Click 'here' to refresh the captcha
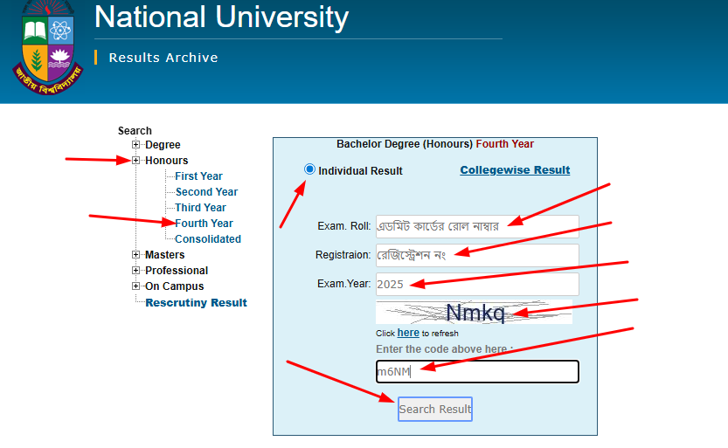The width and height of the screenshot is (728, 448). tap(408, 333)
